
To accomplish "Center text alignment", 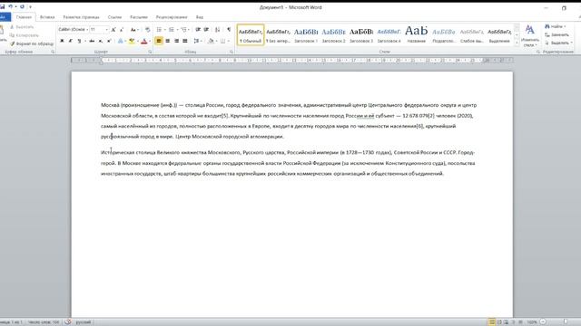I will click(x=168, y=41).
